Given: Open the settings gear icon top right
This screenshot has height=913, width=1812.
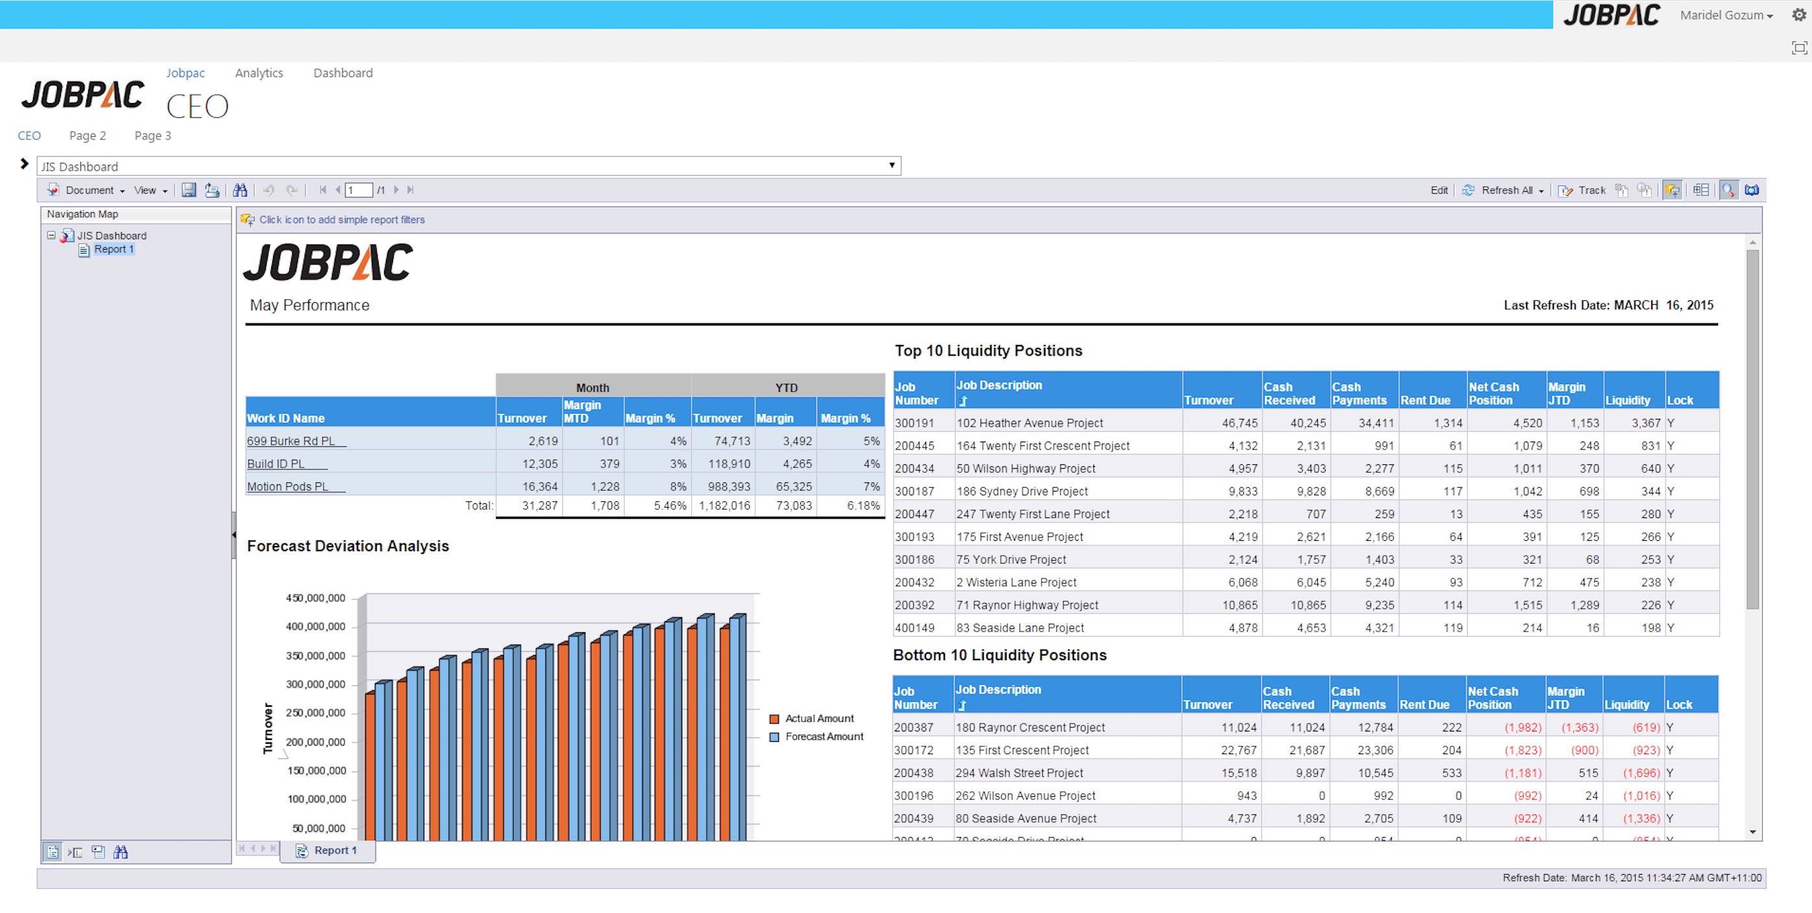Looking at the screenshot, I should pos(1798,15).
